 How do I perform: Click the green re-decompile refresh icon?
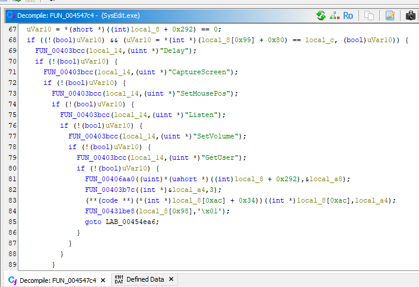click(x=321, y=15)
